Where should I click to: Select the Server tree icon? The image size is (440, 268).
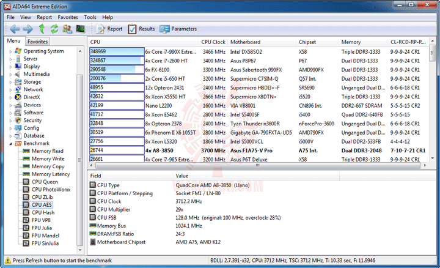tap(18, 59)
